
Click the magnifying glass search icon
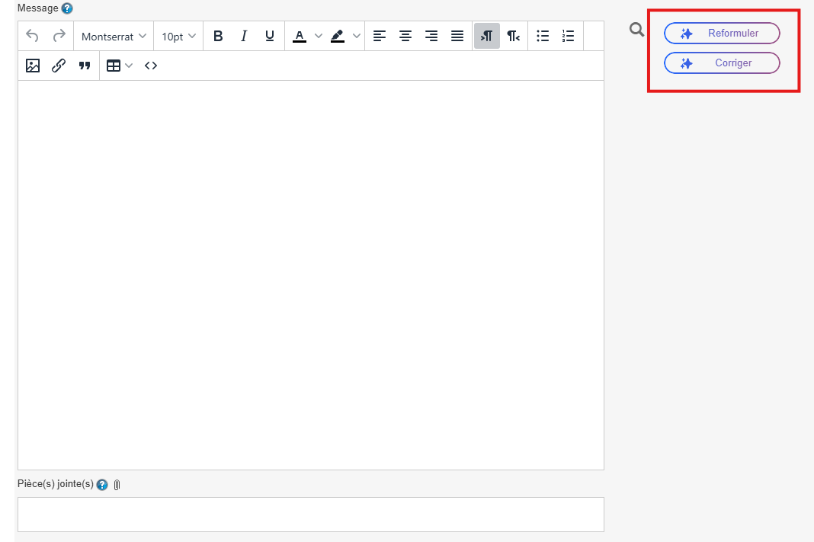point(637,30)
